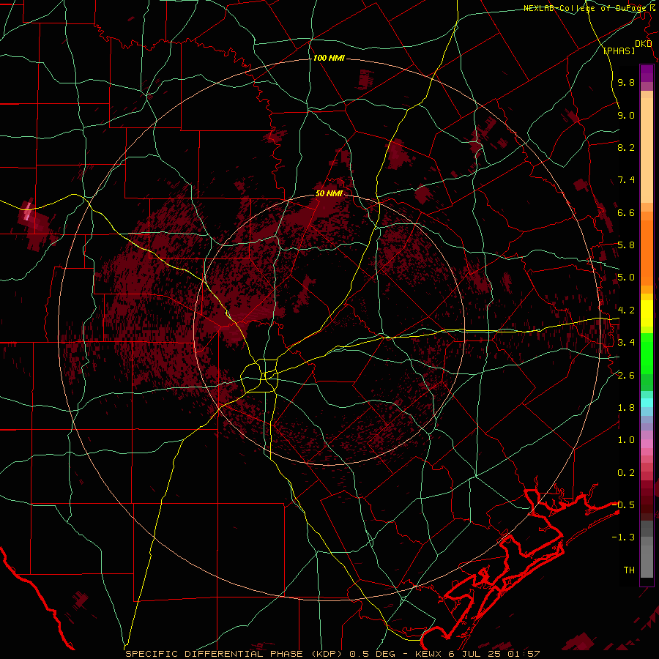Click the orange segment of the color bar
Viewport: 659px width, 659px height.
pos(647,252)
